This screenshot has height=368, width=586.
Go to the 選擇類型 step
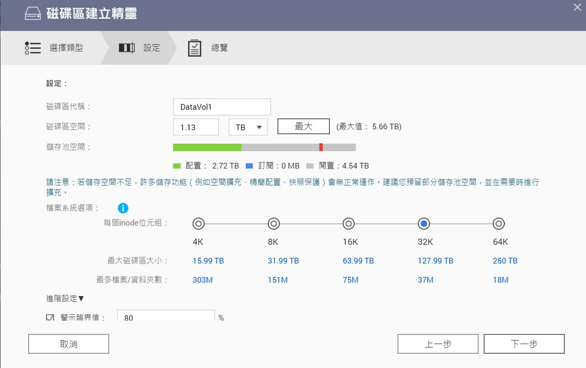click(x=54, y=48)
